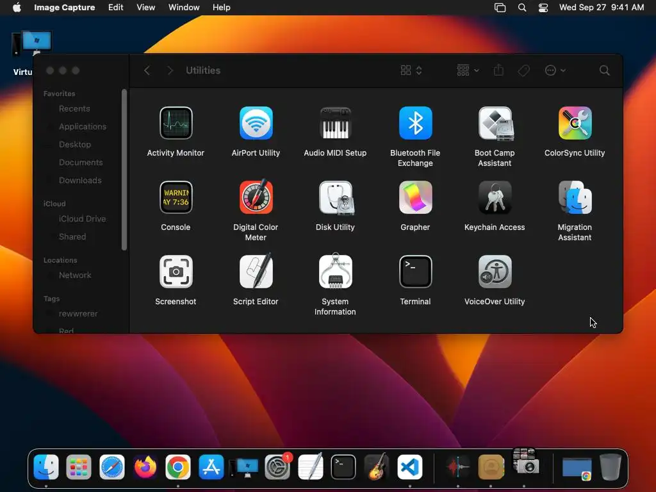Select Boot Camp Assistant icon
The height and width of the screenshot is (492, 656).
(x=495, y=123)
